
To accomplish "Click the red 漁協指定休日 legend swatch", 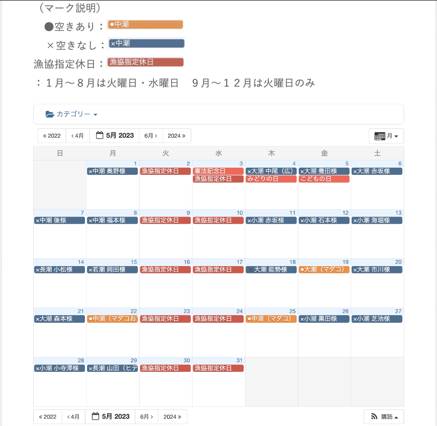I will 146,62.
